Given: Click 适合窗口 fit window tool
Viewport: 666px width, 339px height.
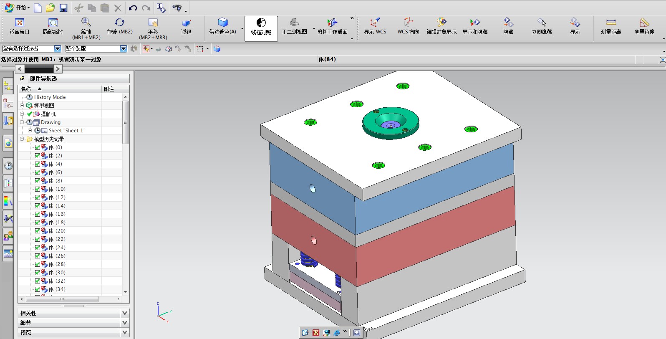Looking at the screenshot, I should [19, 27].
